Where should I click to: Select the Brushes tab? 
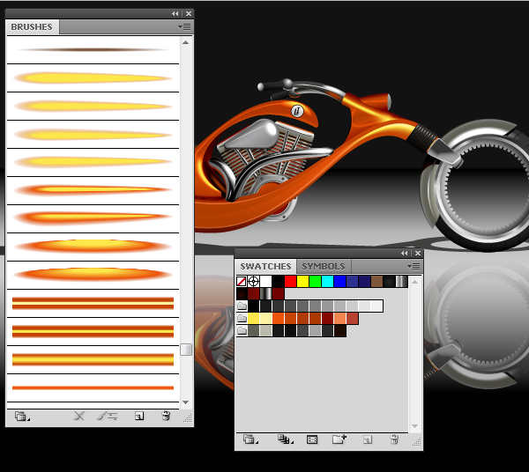(32, 27)
